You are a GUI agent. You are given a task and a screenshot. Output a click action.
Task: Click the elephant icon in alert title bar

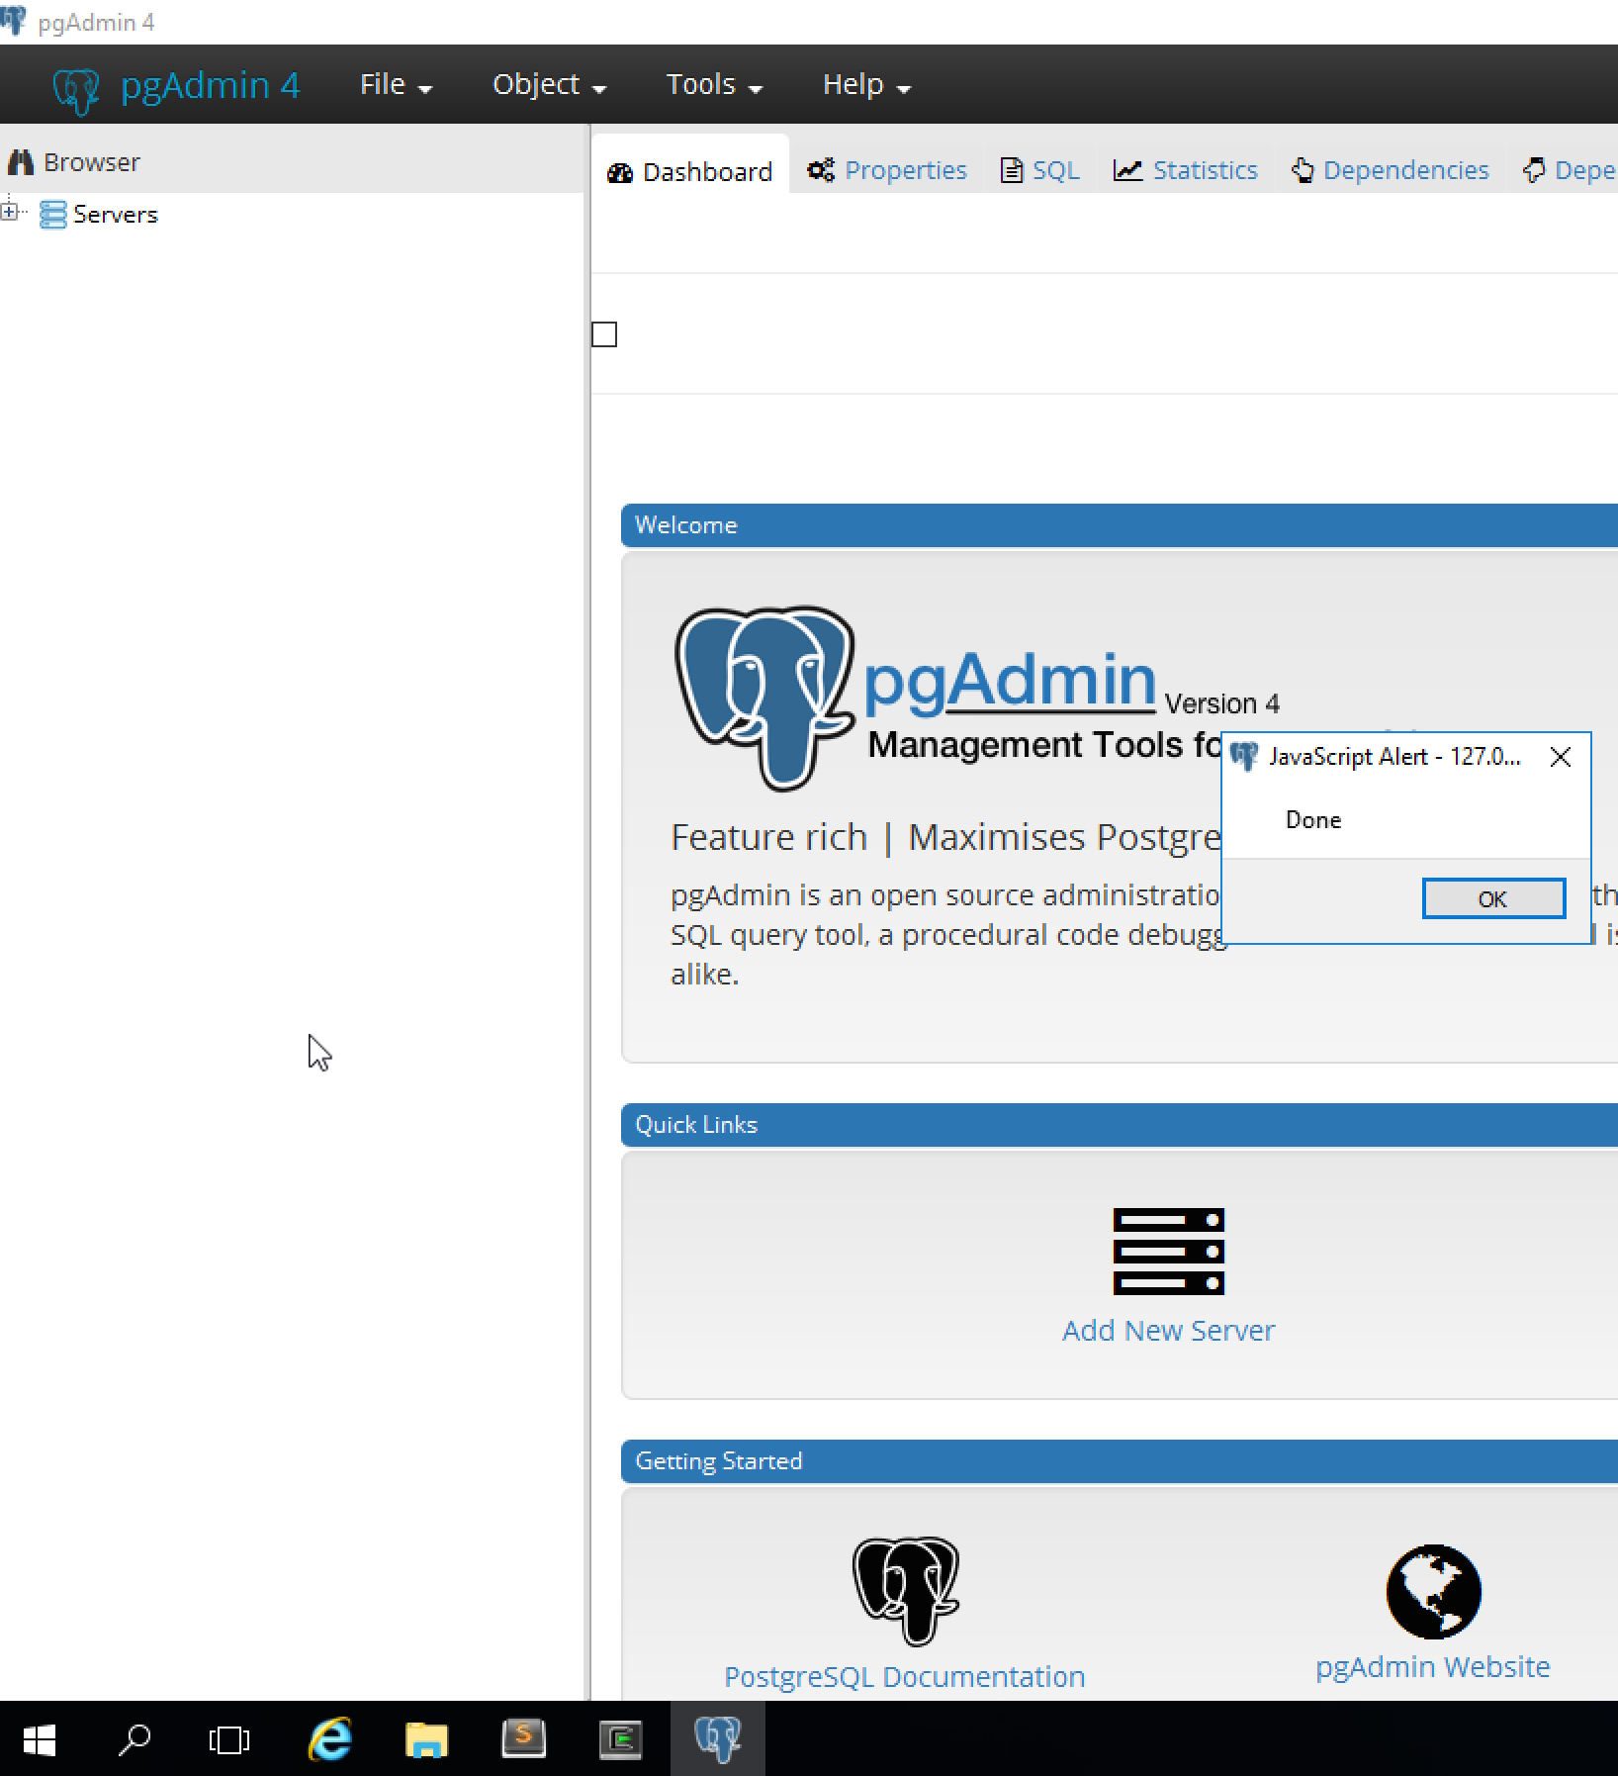pyautogui.click(x=1244, y=757)
